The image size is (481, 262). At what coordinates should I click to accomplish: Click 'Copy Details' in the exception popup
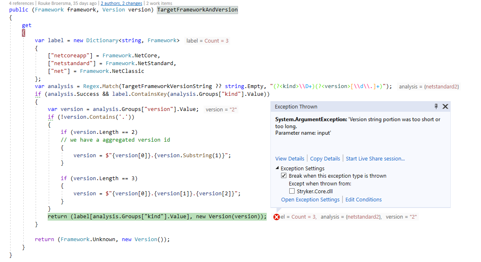[325, 158]
